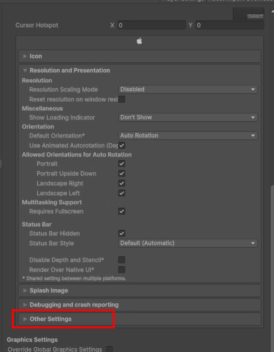Click the Select button for cursor texture
This screenshot has width=274, height=352.
255,16
